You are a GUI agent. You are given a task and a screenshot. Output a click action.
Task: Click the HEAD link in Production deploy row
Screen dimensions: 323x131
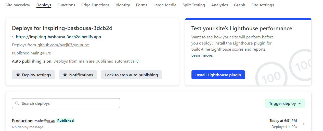pos(51,121)
